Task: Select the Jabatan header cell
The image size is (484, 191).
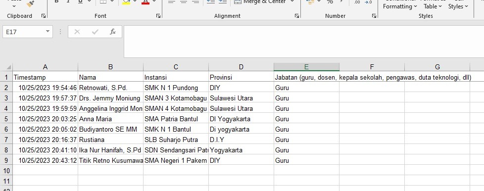Action: tap(306, 77)
